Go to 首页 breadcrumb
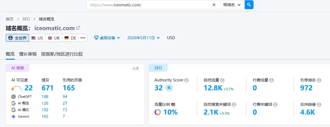 click(9, 19)
